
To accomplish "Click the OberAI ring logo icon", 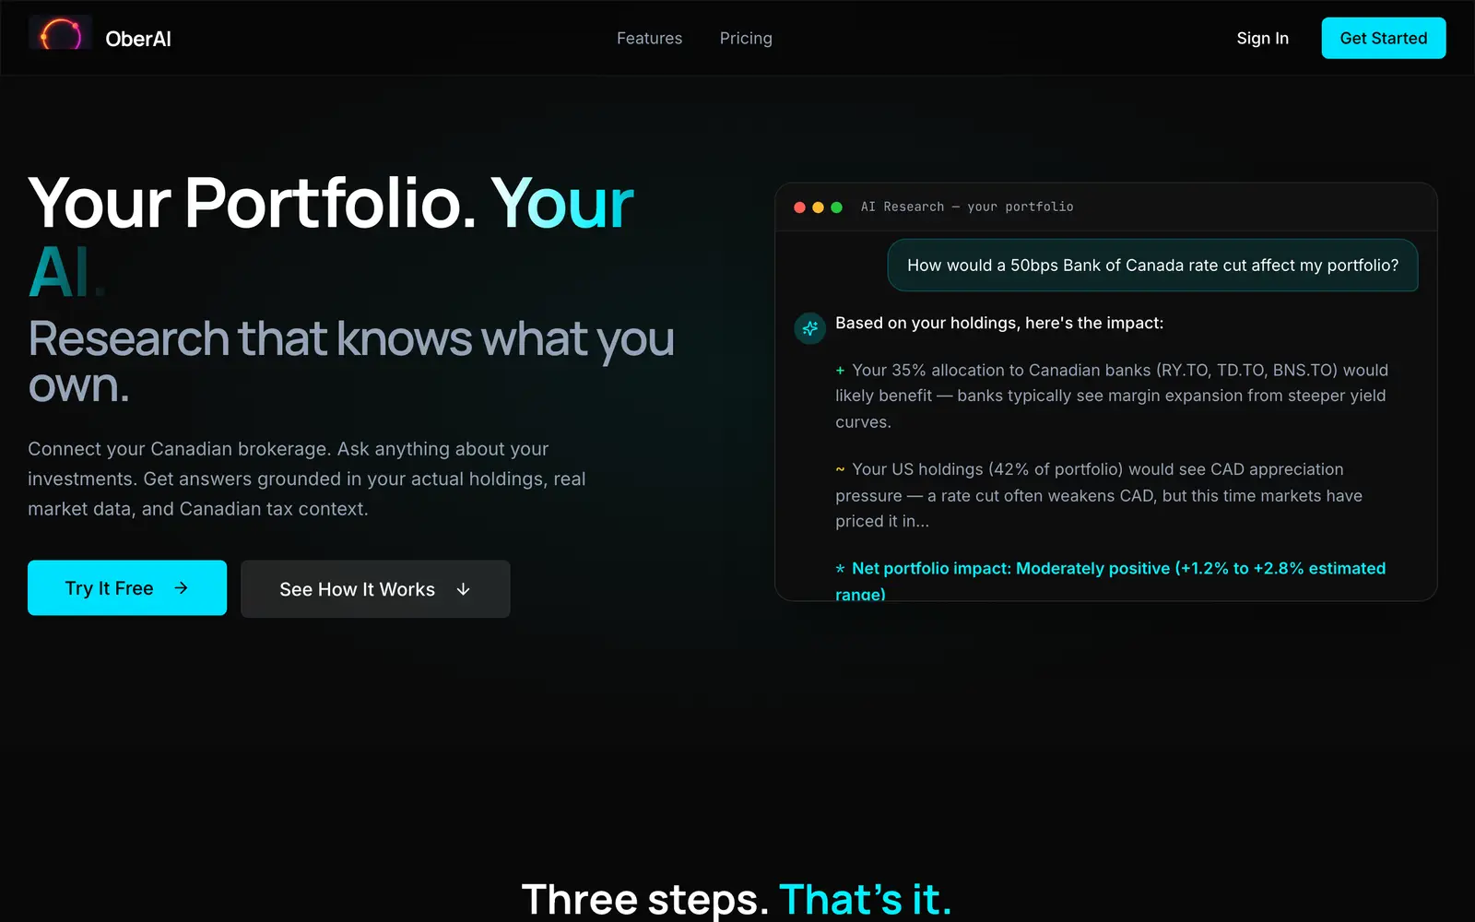I will coord(60,34).
